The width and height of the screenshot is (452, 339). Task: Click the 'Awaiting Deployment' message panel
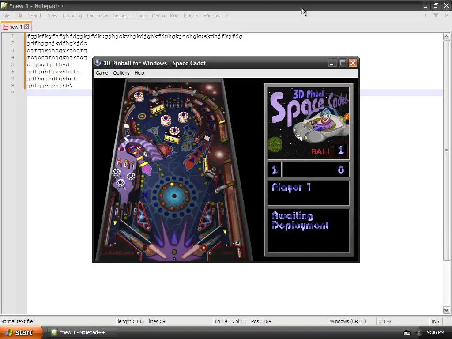[x=309, y=230]
